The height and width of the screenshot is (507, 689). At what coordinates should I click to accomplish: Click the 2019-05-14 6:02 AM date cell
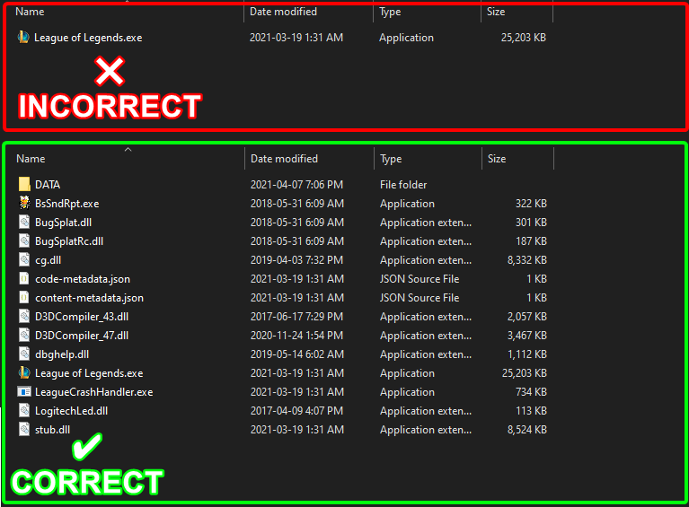click(297, 354)
